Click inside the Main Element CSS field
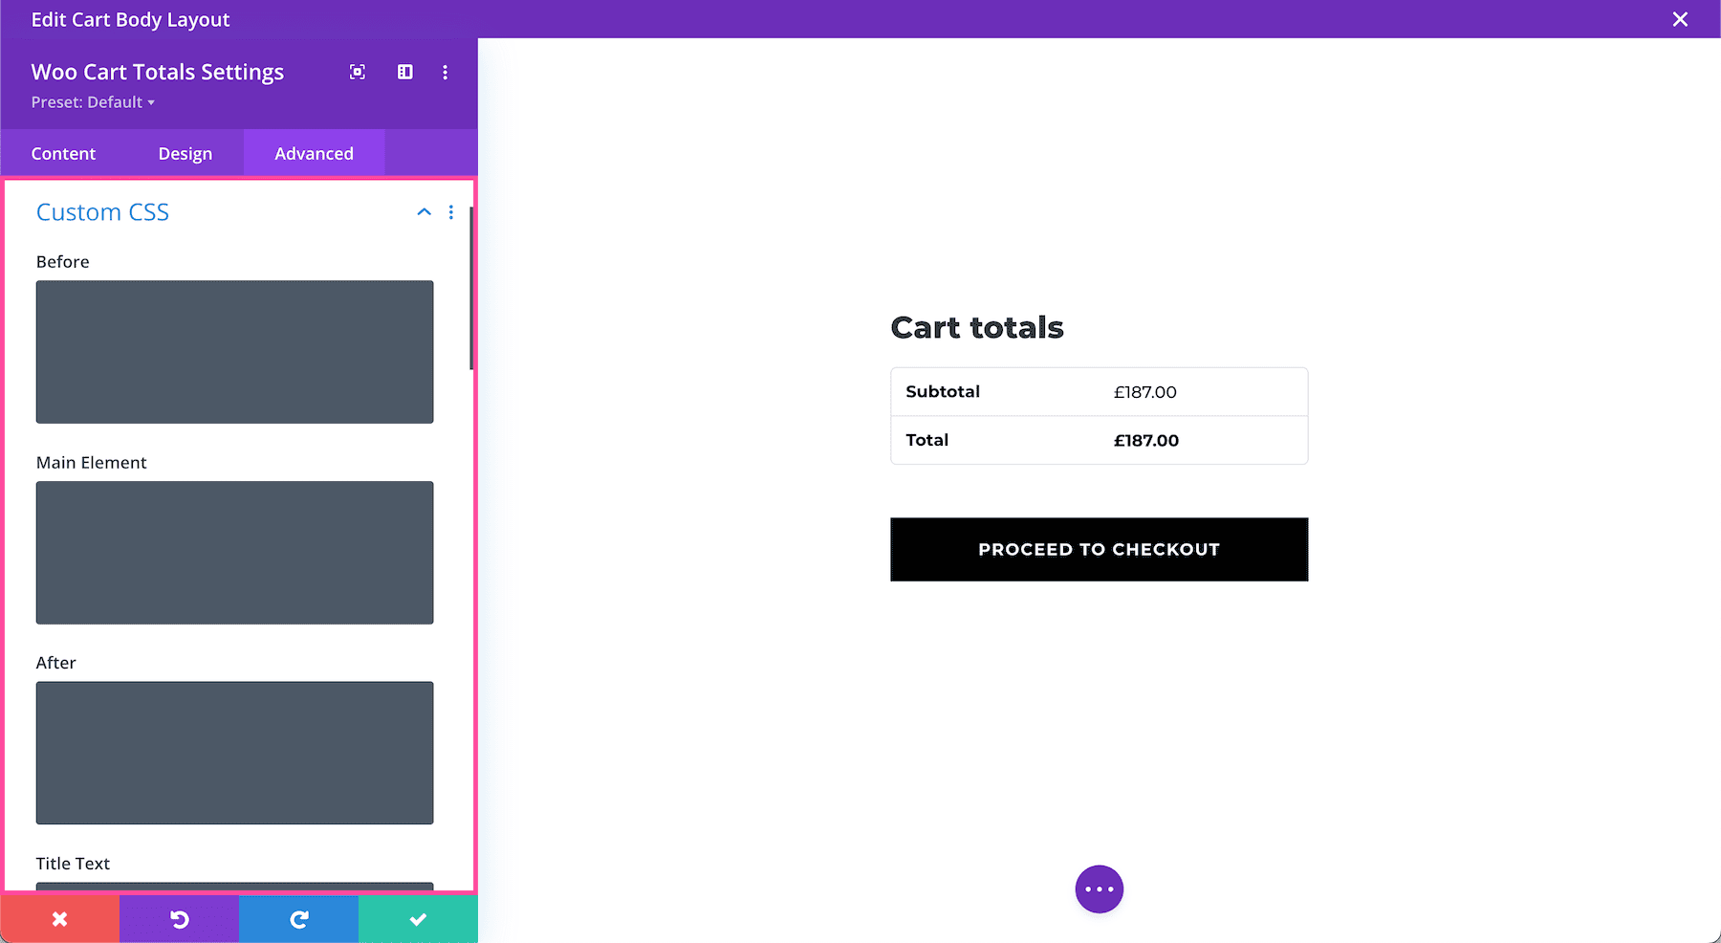Image resolution: width=1721 pixels, height=943 pixels. click(234, 553)
